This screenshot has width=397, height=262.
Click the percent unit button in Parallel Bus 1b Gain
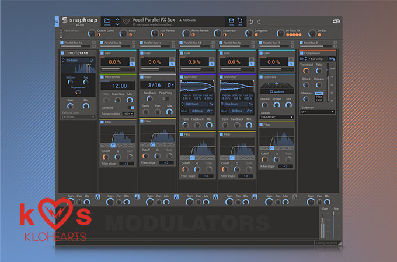(x=132, y=64)
